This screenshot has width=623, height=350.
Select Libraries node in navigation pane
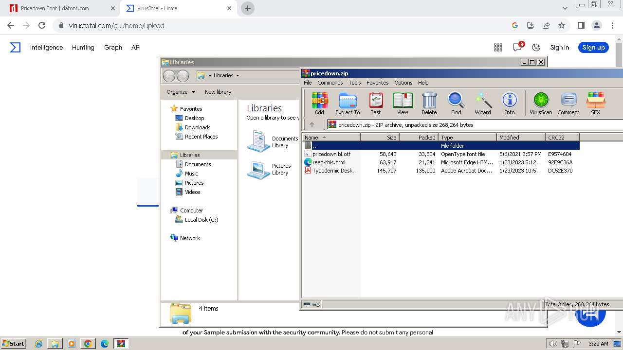190,155
